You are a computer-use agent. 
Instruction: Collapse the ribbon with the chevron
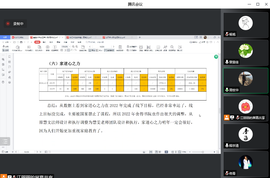[218, 42]
